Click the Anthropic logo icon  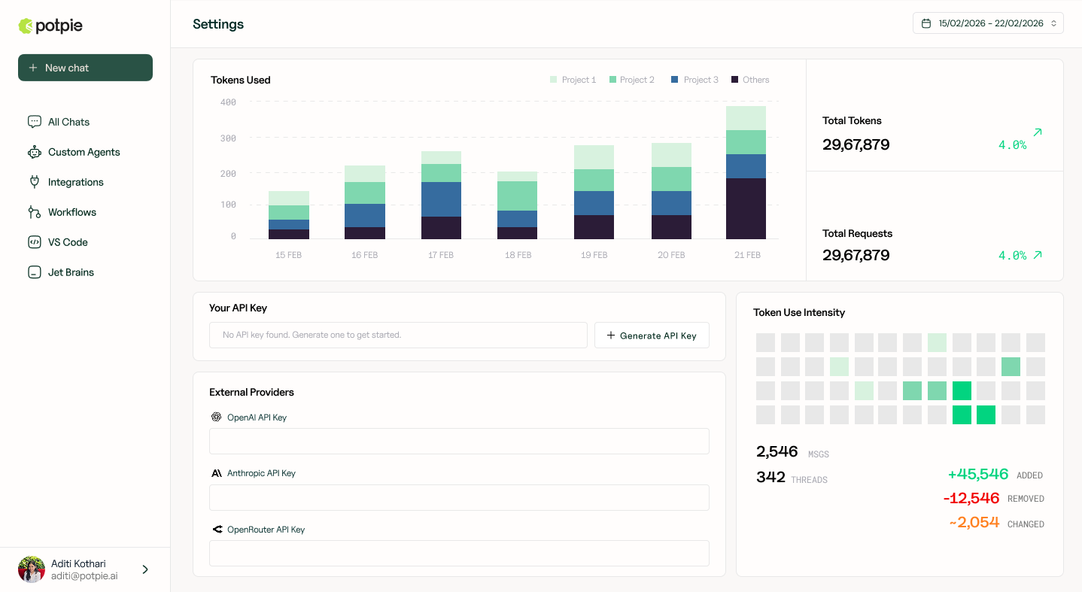pos(217,472)
